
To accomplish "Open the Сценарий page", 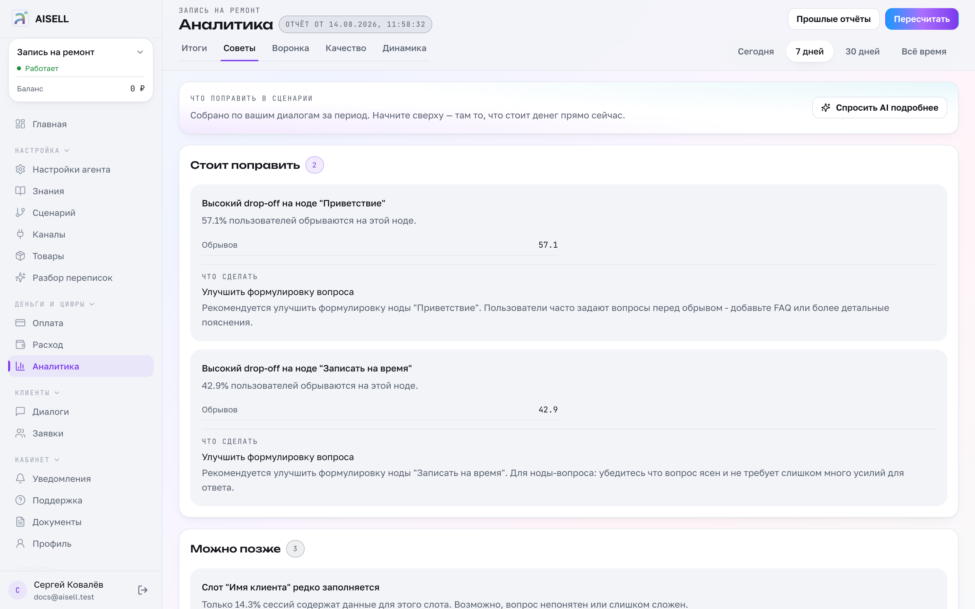I will point(81,213).
